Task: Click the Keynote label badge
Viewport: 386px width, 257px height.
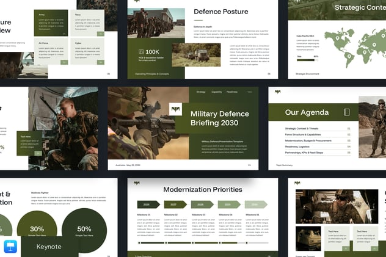Action: point(49,247)
